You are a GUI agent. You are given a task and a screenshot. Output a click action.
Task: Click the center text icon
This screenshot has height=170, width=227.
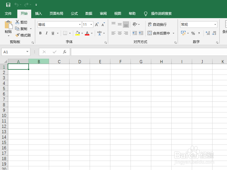120,33
